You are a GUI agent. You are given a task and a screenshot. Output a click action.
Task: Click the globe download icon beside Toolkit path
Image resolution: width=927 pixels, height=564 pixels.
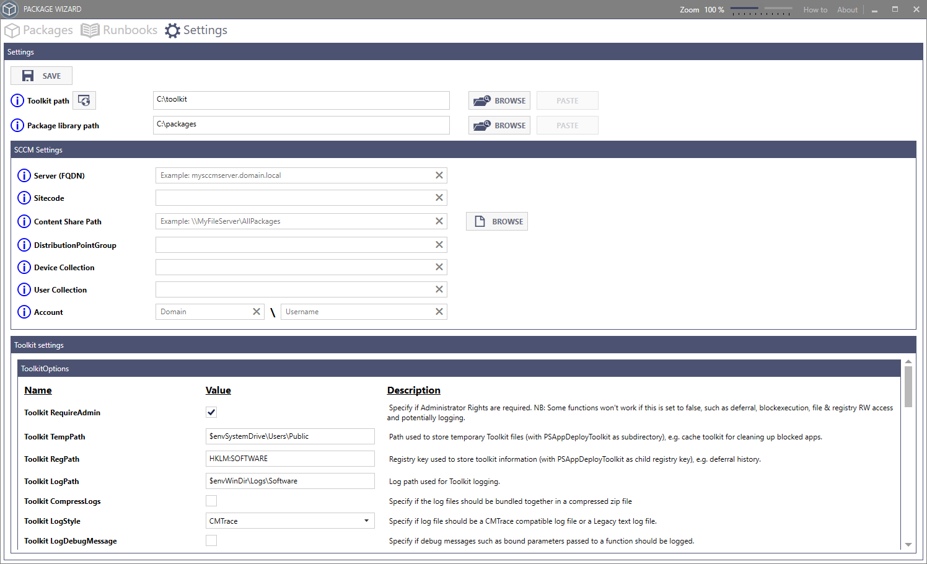84,100
